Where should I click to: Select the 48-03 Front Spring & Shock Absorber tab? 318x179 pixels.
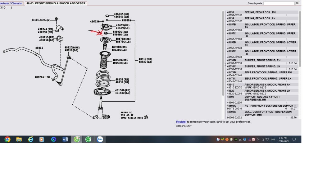(x=56, y=3)
